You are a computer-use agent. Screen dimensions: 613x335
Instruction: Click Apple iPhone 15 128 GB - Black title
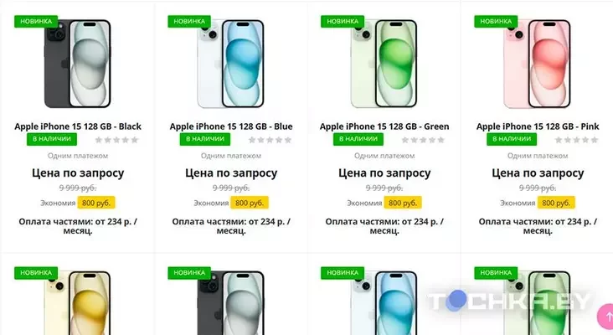[78, 126]
